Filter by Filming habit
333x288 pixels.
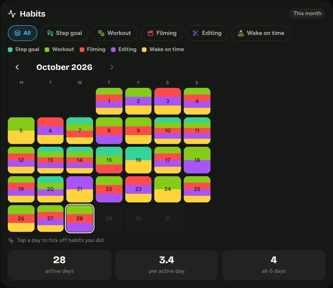point(162,33)
